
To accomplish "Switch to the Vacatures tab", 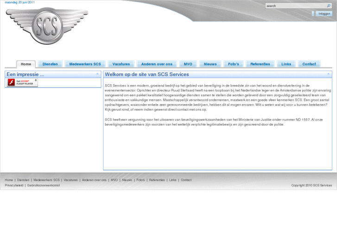I will point(121,64).
